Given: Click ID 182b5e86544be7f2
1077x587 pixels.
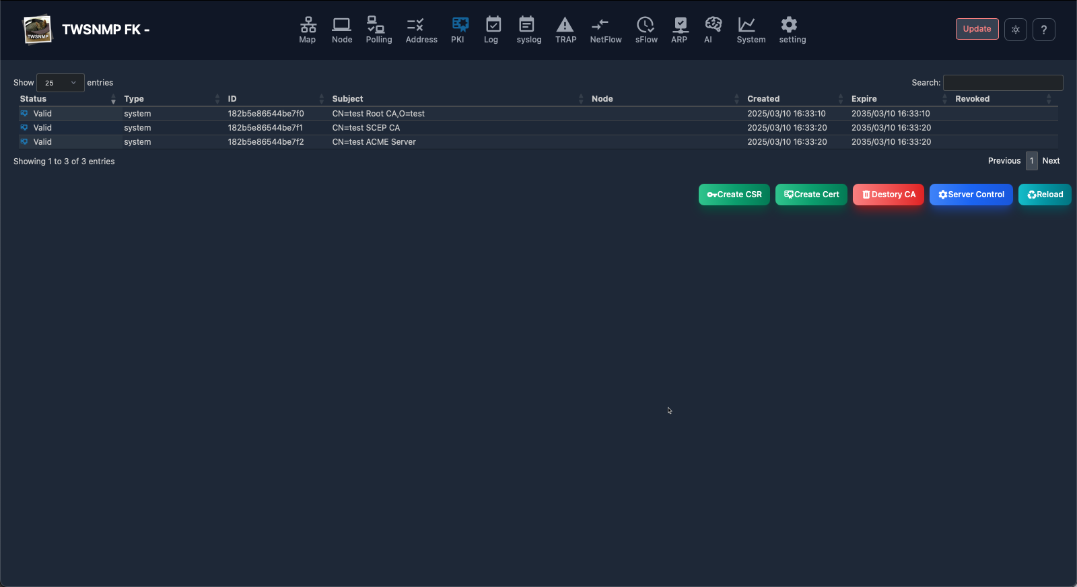Looking at the screenshot, I should [x=266, y=142].
